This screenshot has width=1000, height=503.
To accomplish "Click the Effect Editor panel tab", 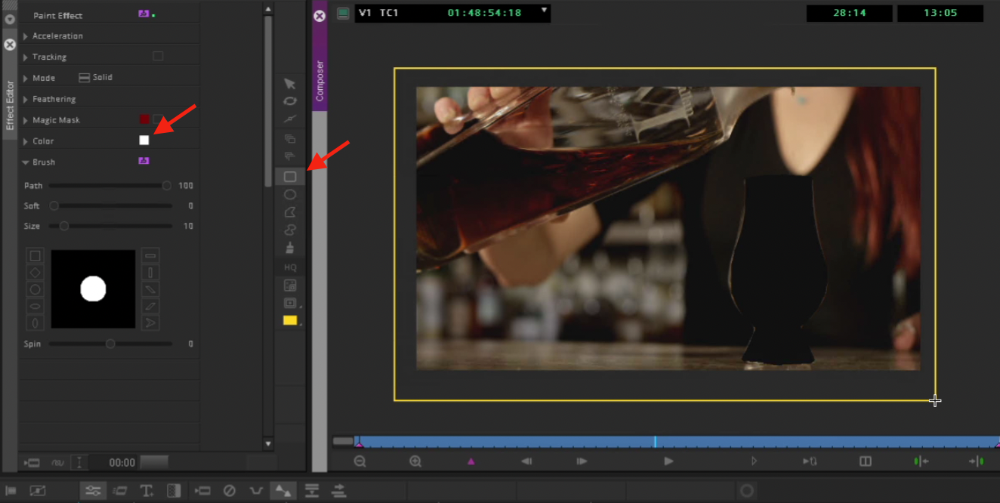I will (10, 106).
